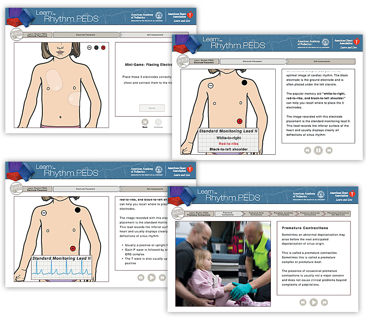Screen dimensions: 366x325
Task: Click ECG monitor icon in paused lesson screen
Action: (183, 61)
